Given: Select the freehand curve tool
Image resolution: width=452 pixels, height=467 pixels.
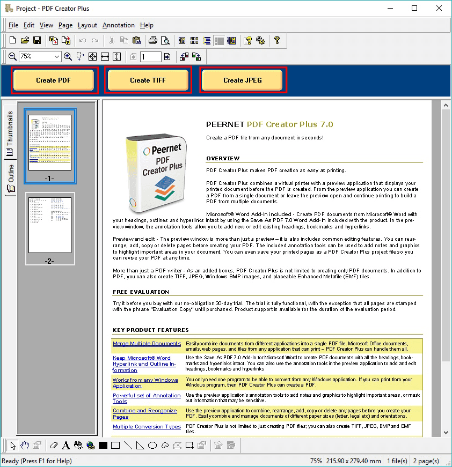Looking at the screenshot, I should click(165, 445).
